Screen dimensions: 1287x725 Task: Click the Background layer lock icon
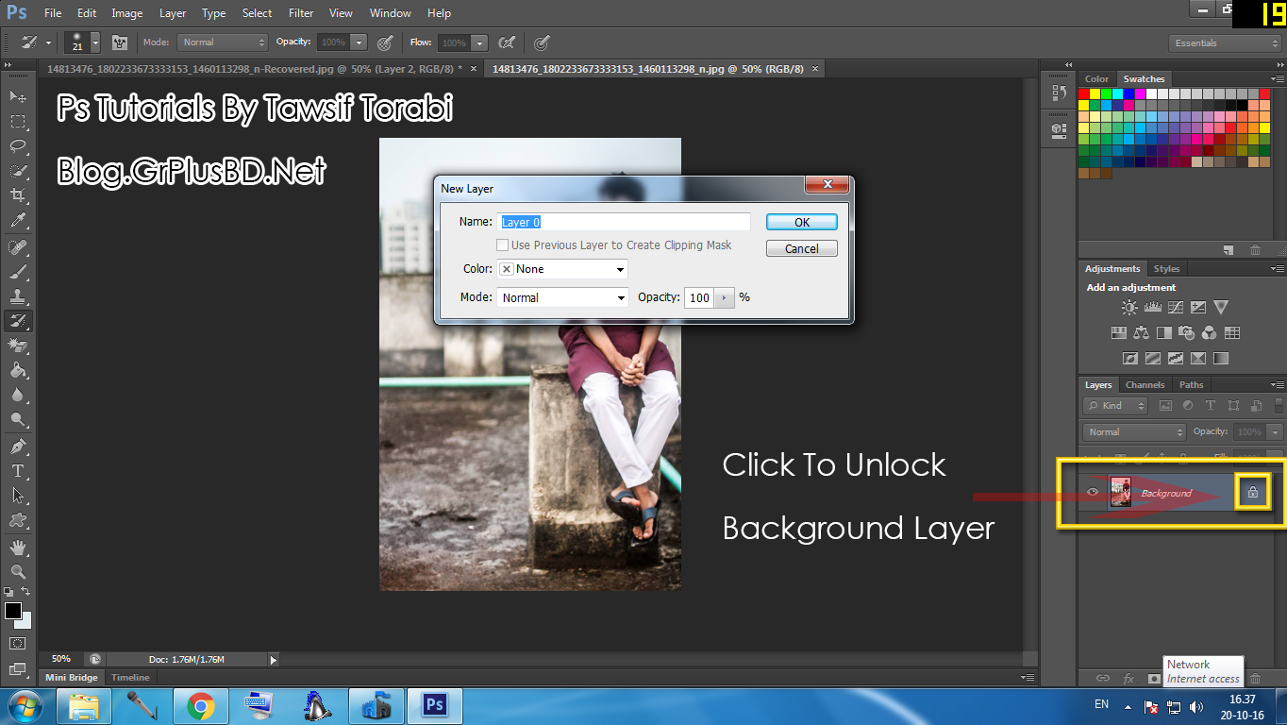point(1253,493)
